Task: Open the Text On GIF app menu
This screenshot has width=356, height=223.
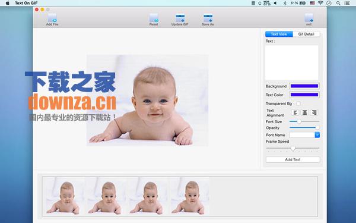Action: click(26, 3)
